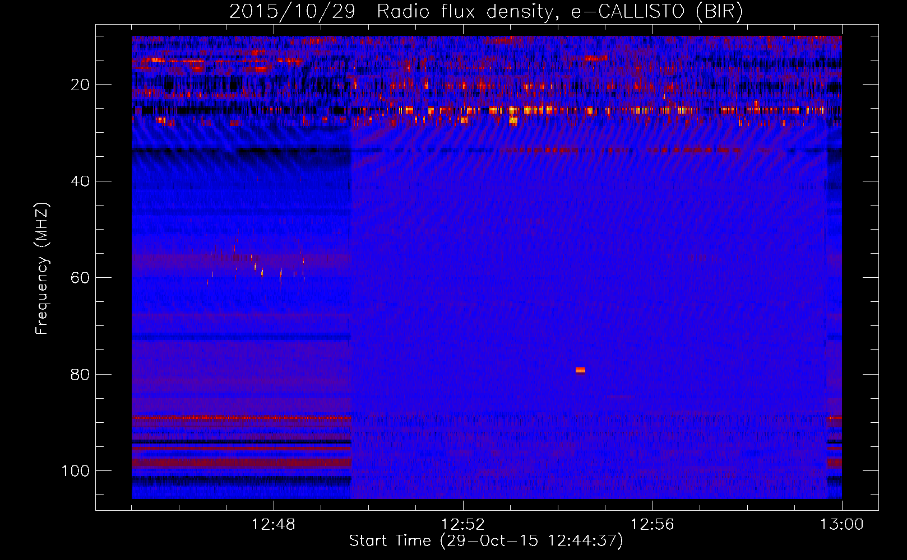Click the 80 MHz frequency tick label

[80, 374]
